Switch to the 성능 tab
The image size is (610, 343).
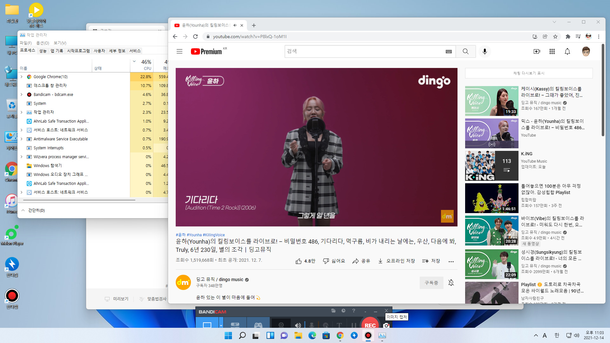(x=43, y=51)
